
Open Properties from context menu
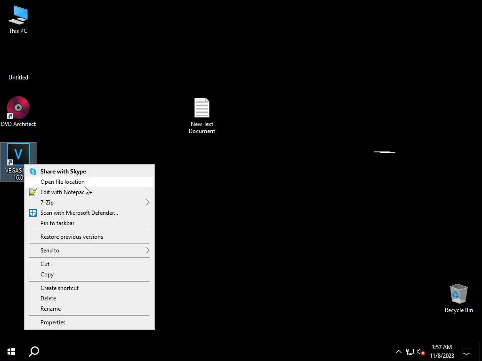89,322
